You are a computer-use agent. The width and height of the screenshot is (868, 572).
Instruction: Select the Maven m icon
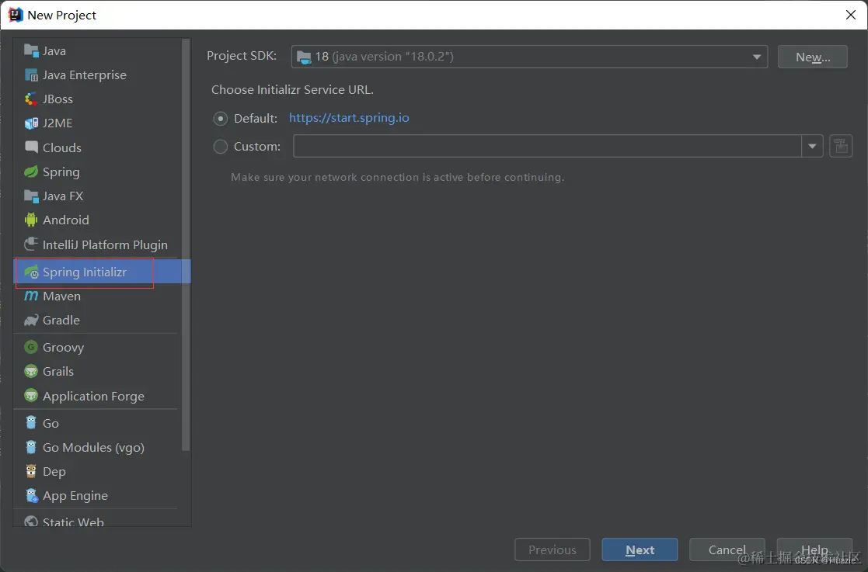31,296
